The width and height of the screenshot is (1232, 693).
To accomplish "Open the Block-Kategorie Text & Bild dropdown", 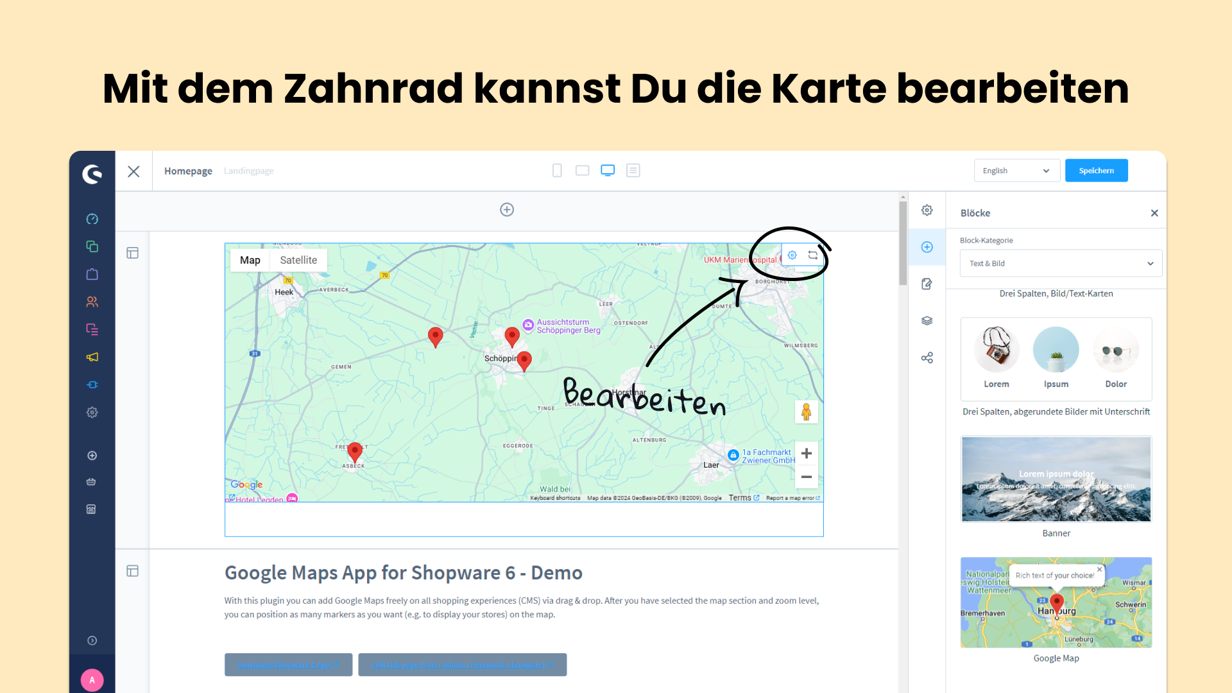I will (x=1061, y=264).
